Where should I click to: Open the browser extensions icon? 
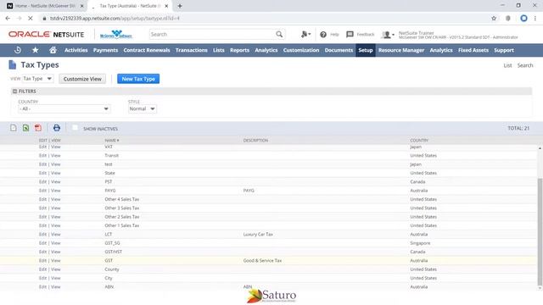click(508, 19)
